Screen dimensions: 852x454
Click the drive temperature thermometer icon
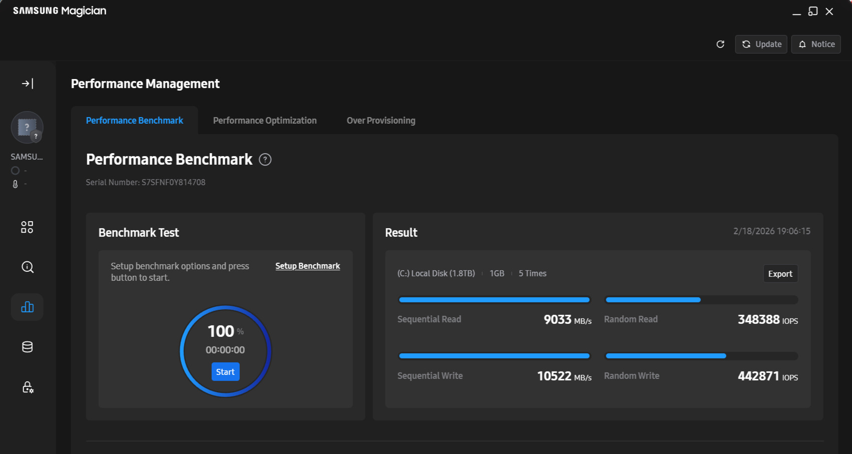click(x=15, y=184)
